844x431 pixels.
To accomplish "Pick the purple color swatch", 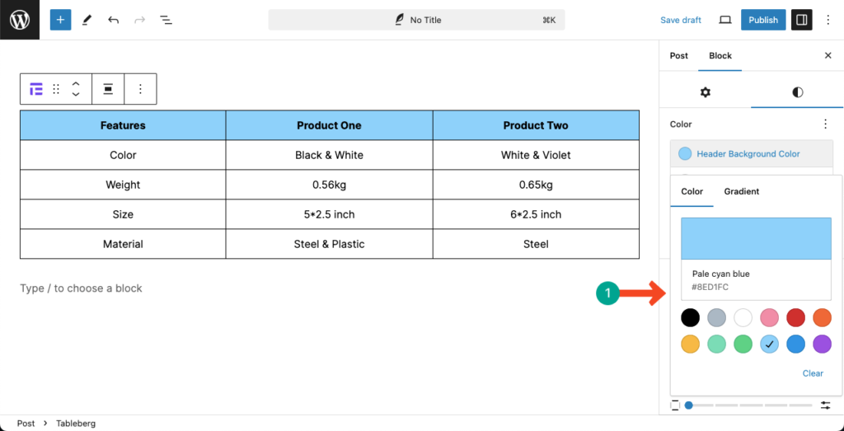I will click(822, 344).
